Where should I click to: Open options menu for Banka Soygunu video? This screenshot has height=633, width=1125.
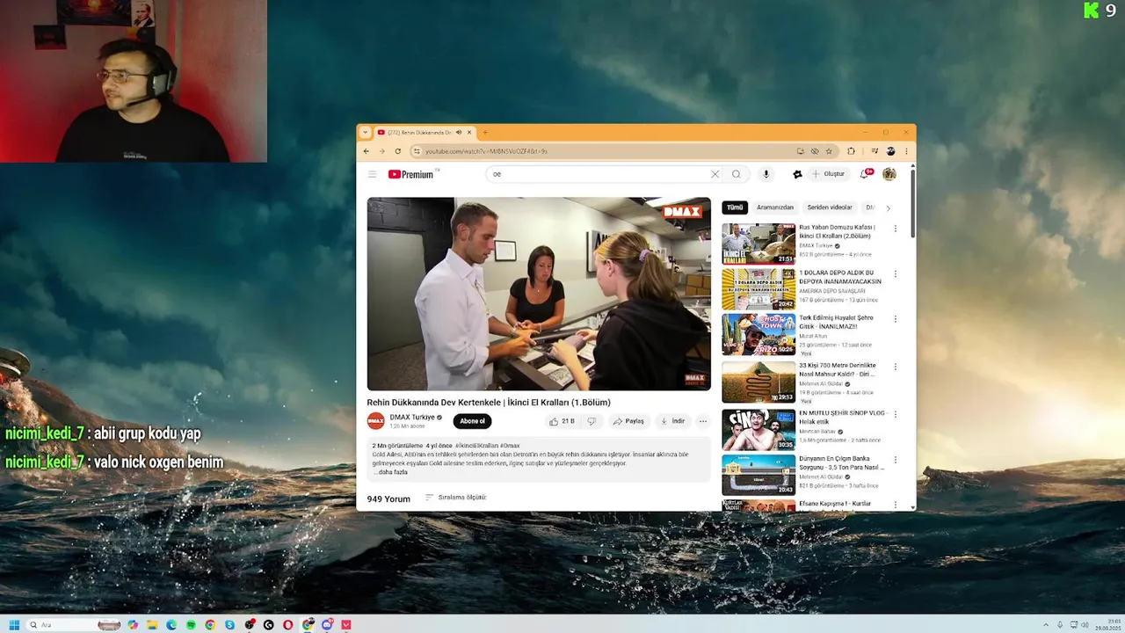pyautogui.click(x=896, y=460)
